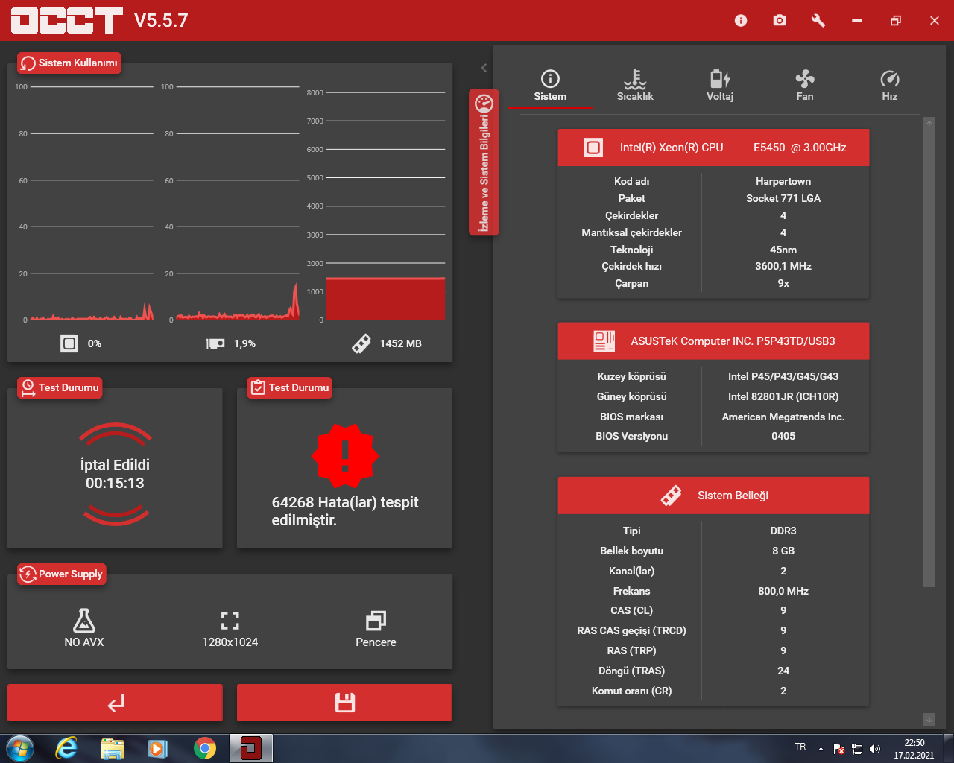Click the '64268 Hata(lar) tespit edilmiştir.' message

345,511
